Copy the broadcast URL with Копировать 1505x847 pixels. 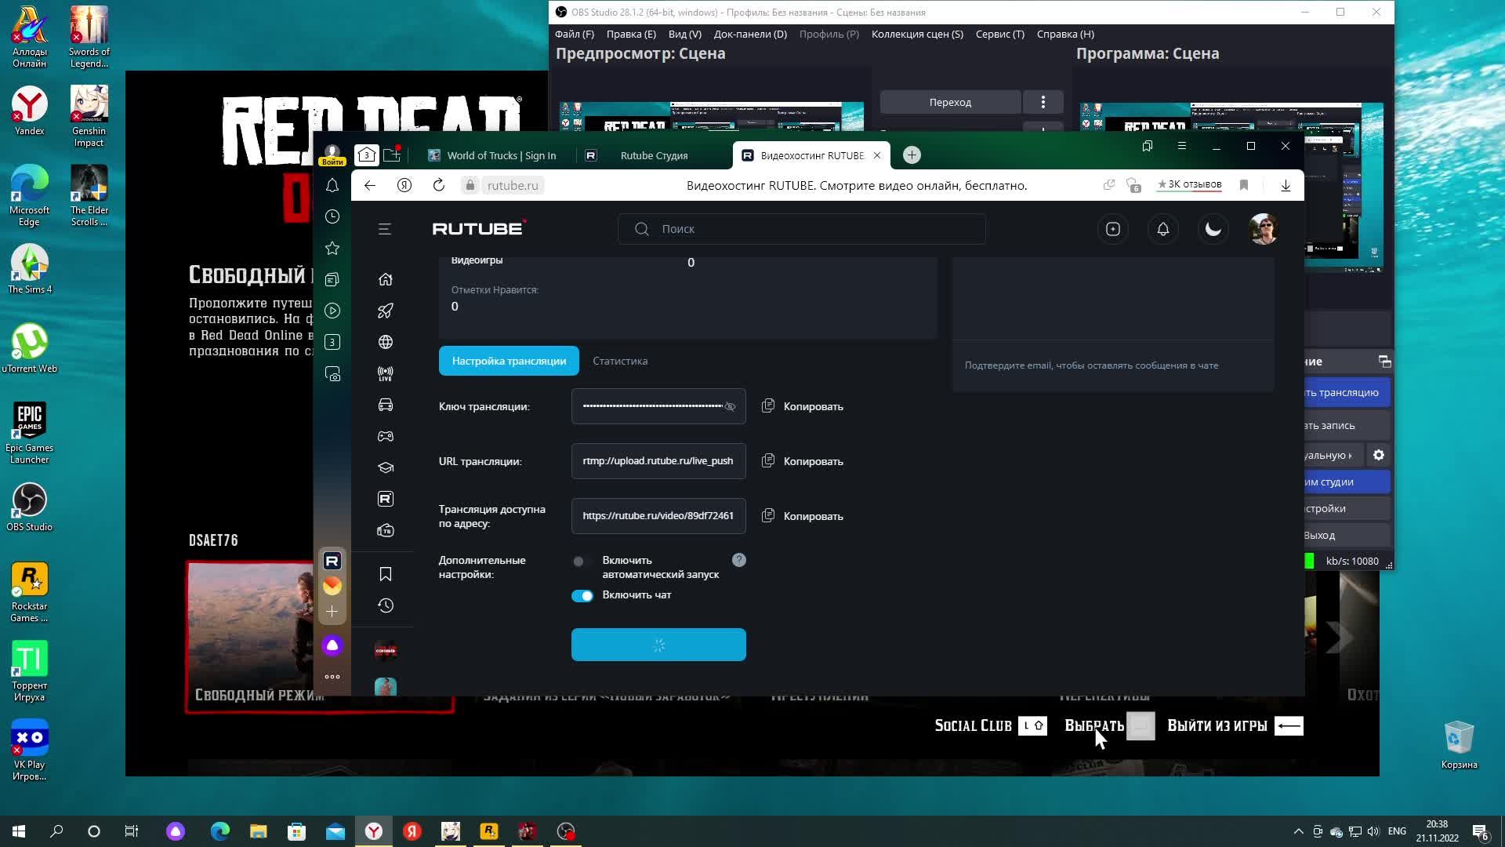click(x=803, y=461)
